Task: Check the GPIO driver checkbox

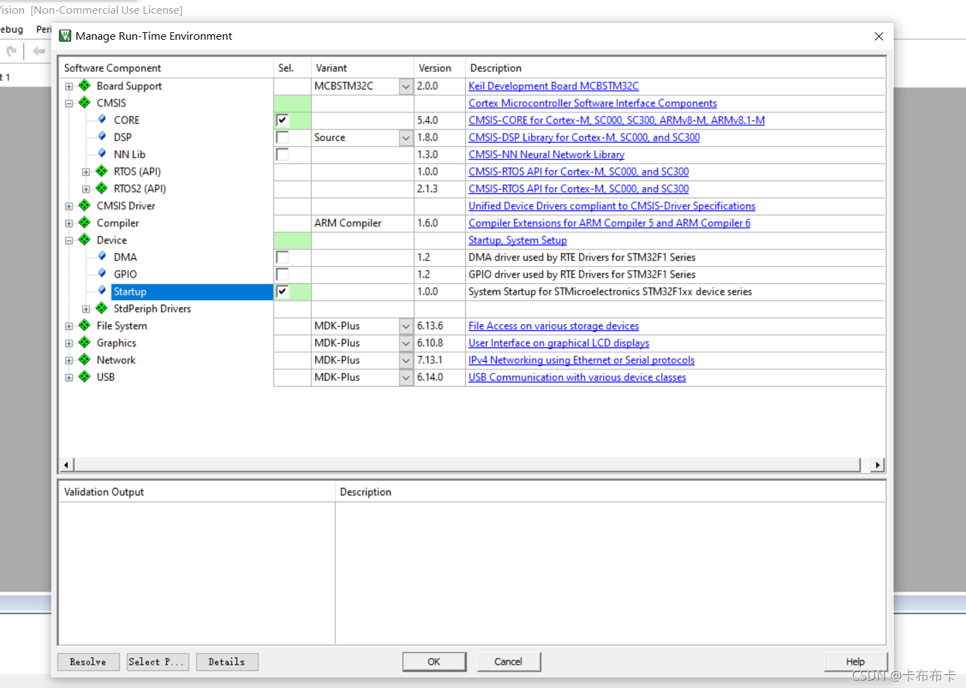Action: pos(282,274)
